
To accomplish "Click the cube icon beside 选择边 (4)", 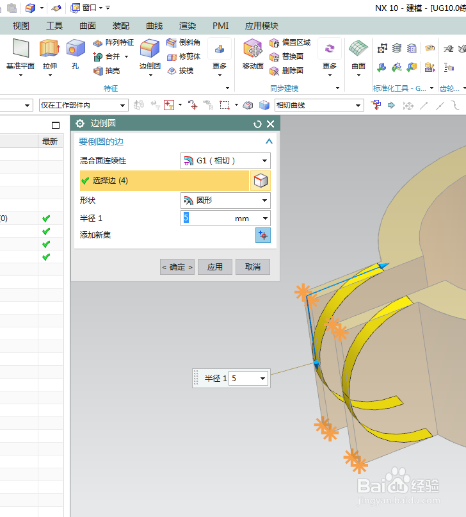I will [x=261, y=181].
